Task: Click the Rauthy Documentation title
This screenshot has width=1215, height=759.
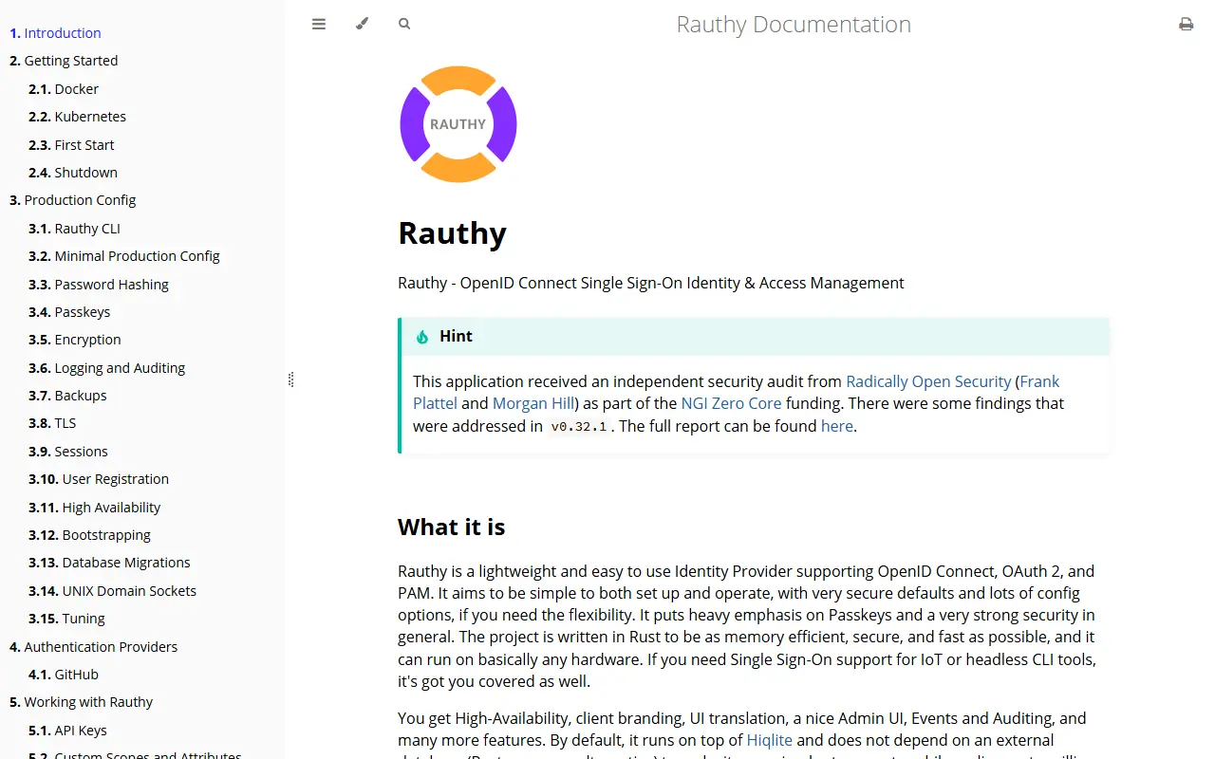Action: point(794,25)
